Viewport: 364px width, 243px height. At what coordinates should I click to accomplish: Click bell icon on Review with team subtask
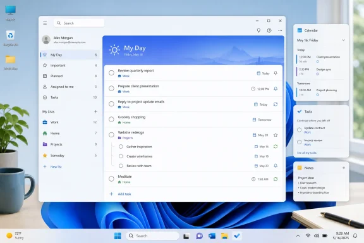(x=276, y=166)
